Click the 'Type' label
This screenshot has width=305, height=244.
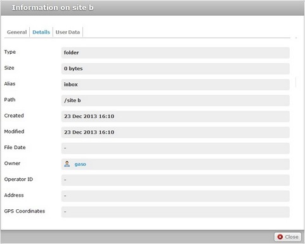point(10,52)
